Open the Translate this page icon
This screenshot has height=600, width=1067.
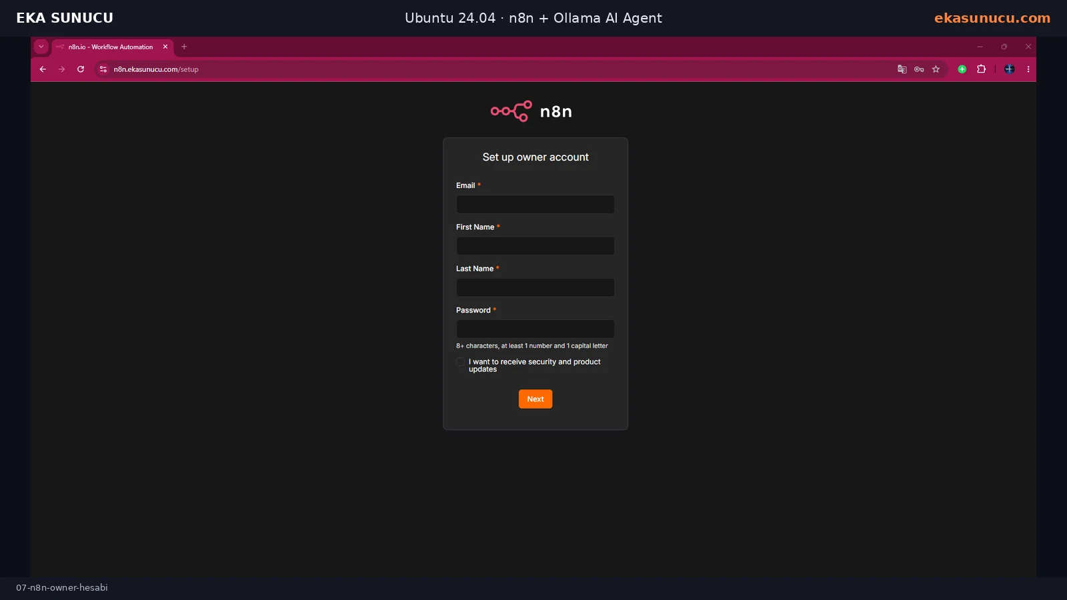902,69
